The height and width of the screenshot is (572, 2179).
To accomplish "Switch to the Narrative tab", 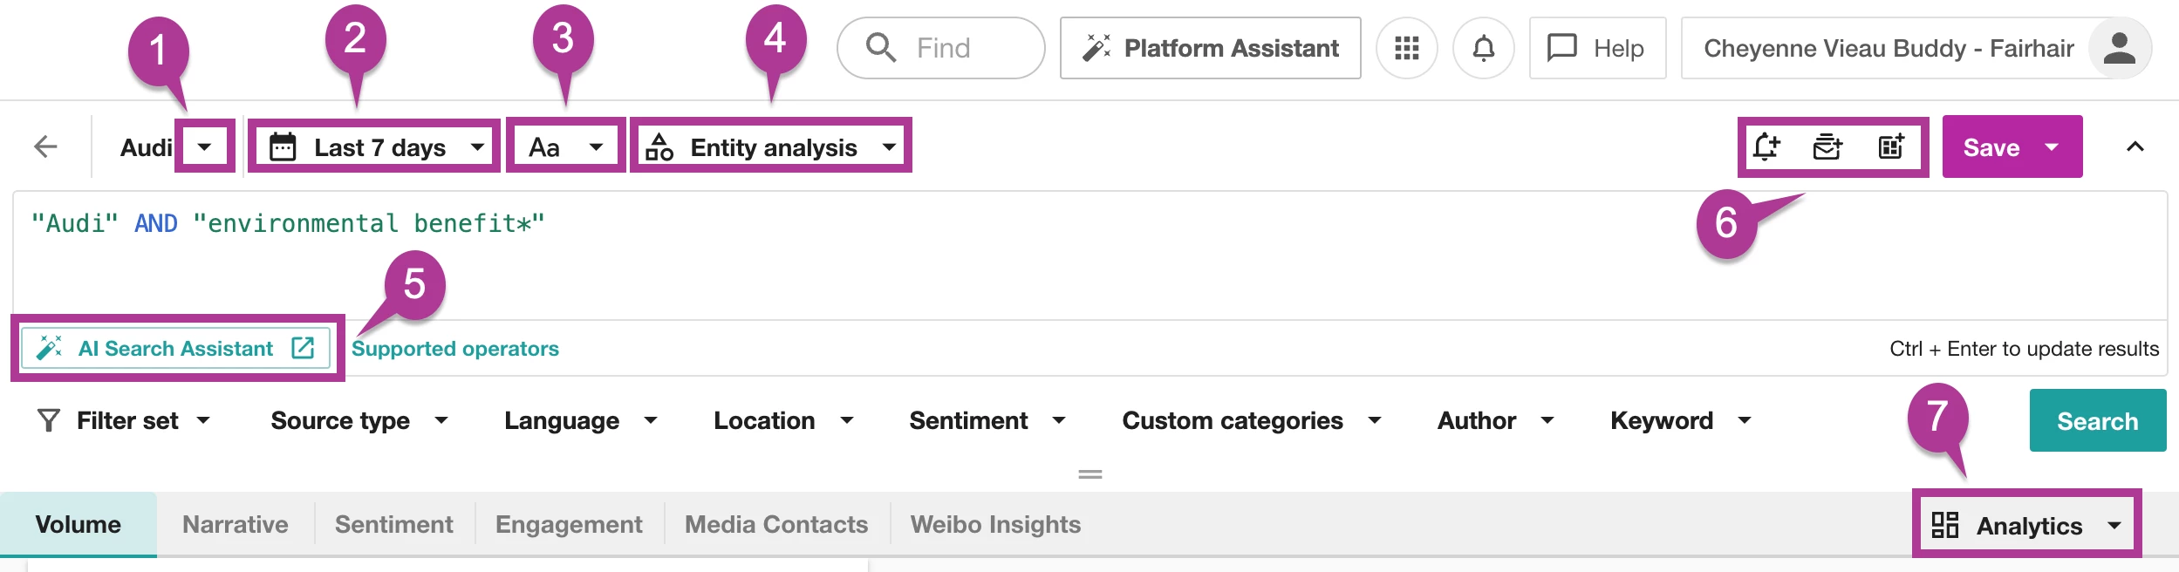I will [x=235, y=524].
